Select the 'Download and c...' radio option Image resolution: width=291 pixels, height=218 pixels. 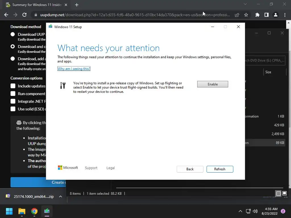13,47
